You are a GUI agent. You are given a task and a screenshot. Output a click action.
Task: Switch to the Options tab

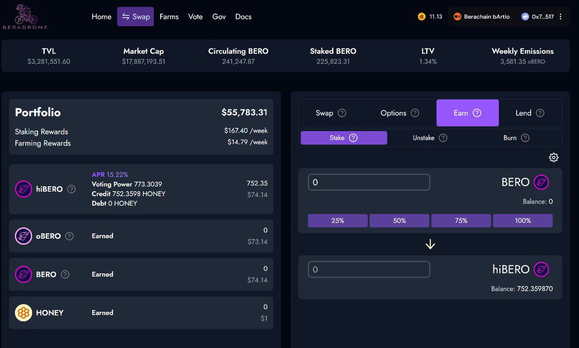pyautogui.click(x=400, y=113)
